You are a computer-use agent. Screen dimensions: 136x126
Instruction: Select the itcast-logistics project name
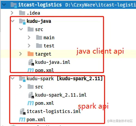(x=40, y=5)
